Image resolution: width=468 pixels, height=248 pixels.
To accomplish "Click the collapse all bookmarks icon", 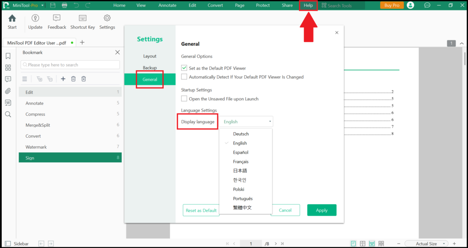I will [50, 79].
